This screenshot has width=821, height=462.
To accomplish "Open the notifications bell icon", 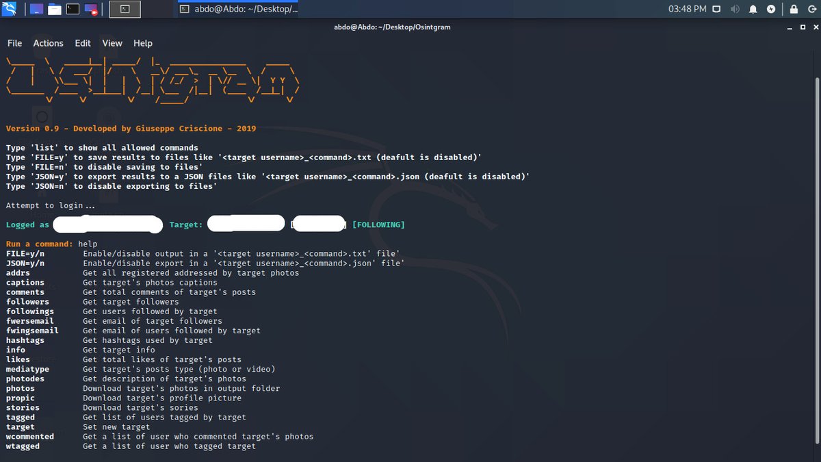I will pos(753,9).
